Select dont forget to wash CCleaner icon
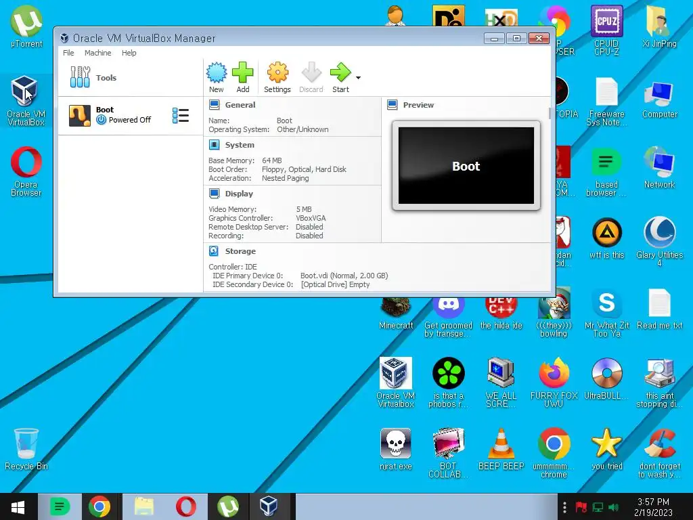Image resolution: width=693 pixels, height=520 pixels. pos(659,453)
